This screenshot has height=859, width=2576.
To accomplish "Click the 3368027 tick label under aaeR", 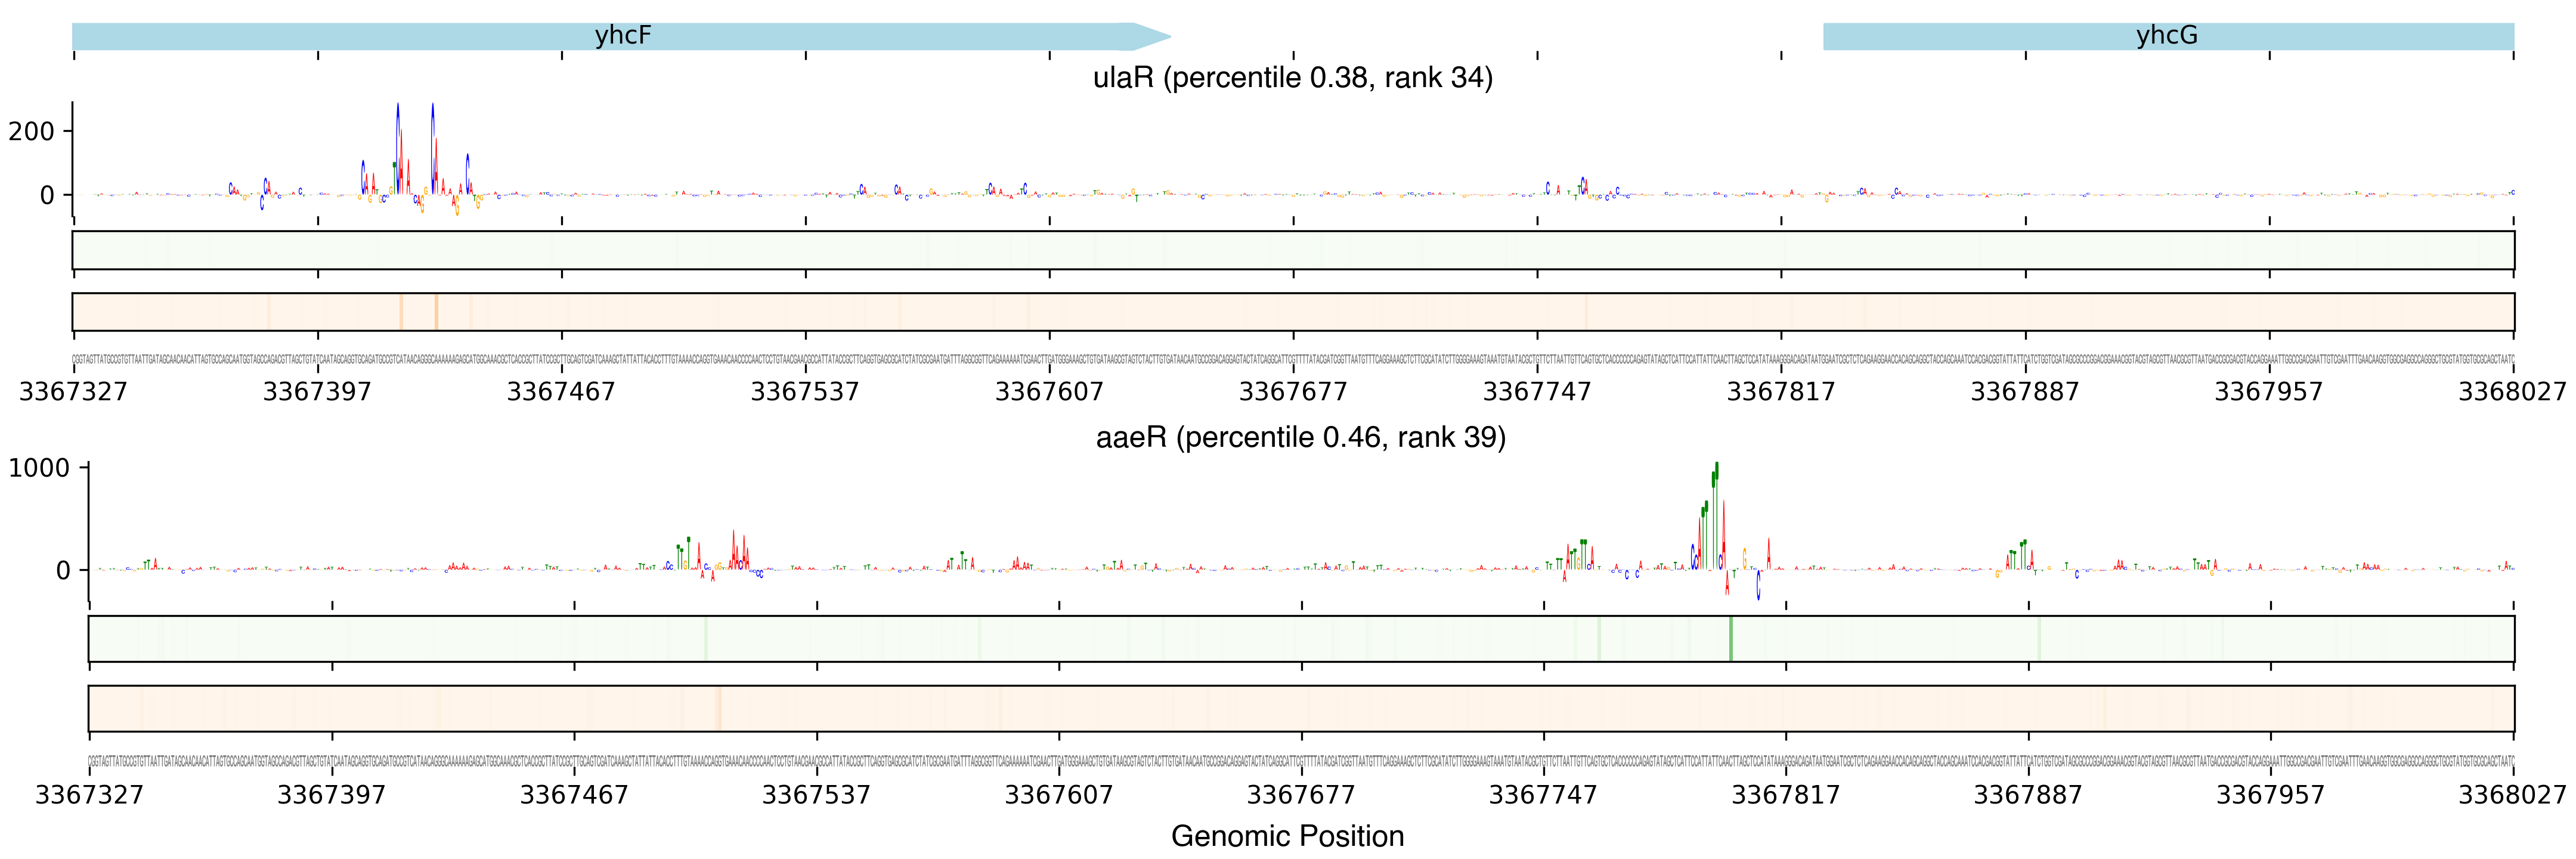I will pos(2512,795).
